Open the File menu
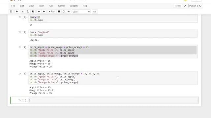 click(x=13, y=6)
